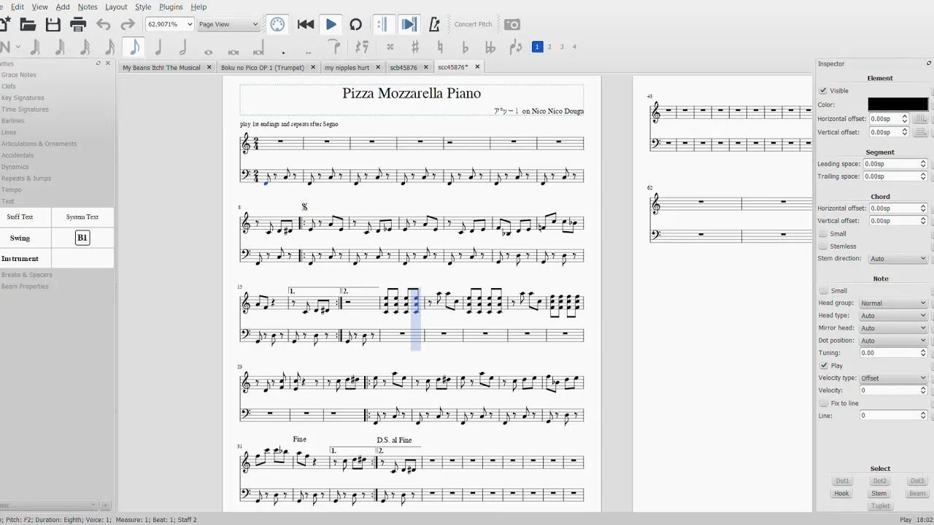This screenshot has width=934, height=525.
Task: Uncheck the Play checkbox
Action: (823, 366)
